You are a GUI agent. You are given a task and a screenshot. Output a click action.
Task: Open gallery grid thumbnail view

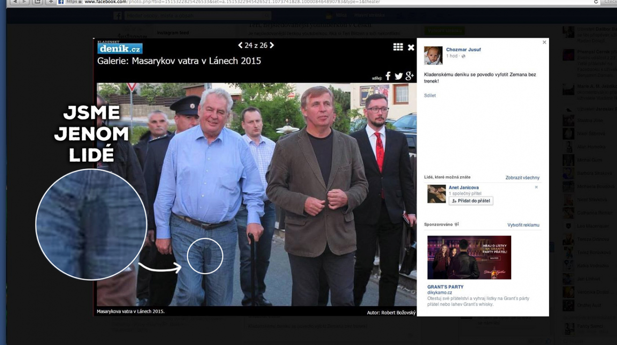[x=398, y=47]
